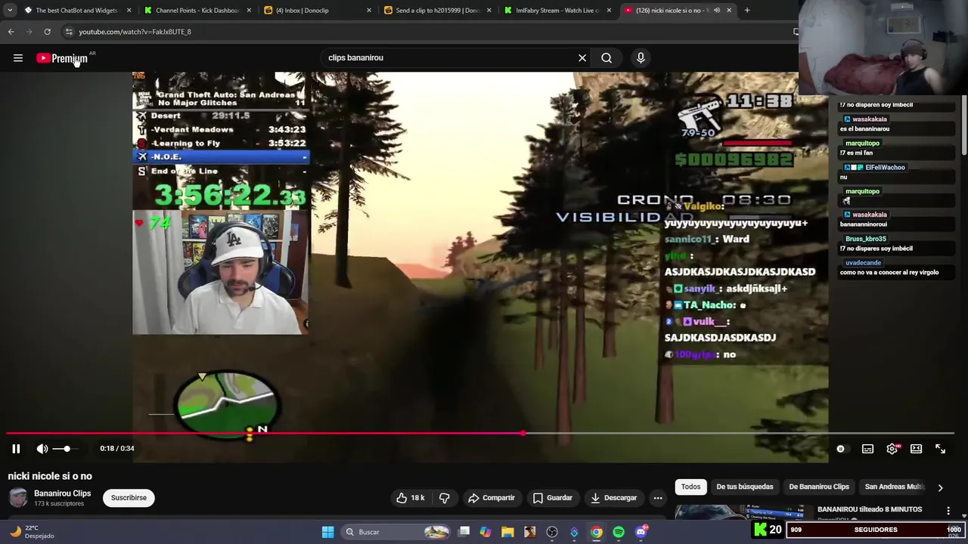
Task: Mute the video with the speaker icon
Action: tap(42, 449)
